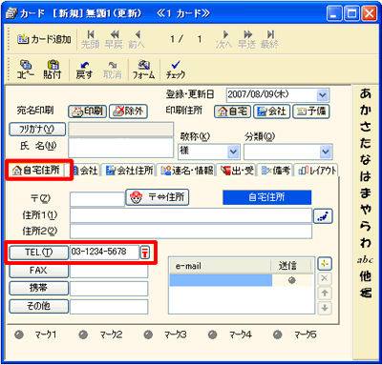Switch to the 備考 tab
The width and height of the screenshot is (382, 365).
tap(276, 171)
